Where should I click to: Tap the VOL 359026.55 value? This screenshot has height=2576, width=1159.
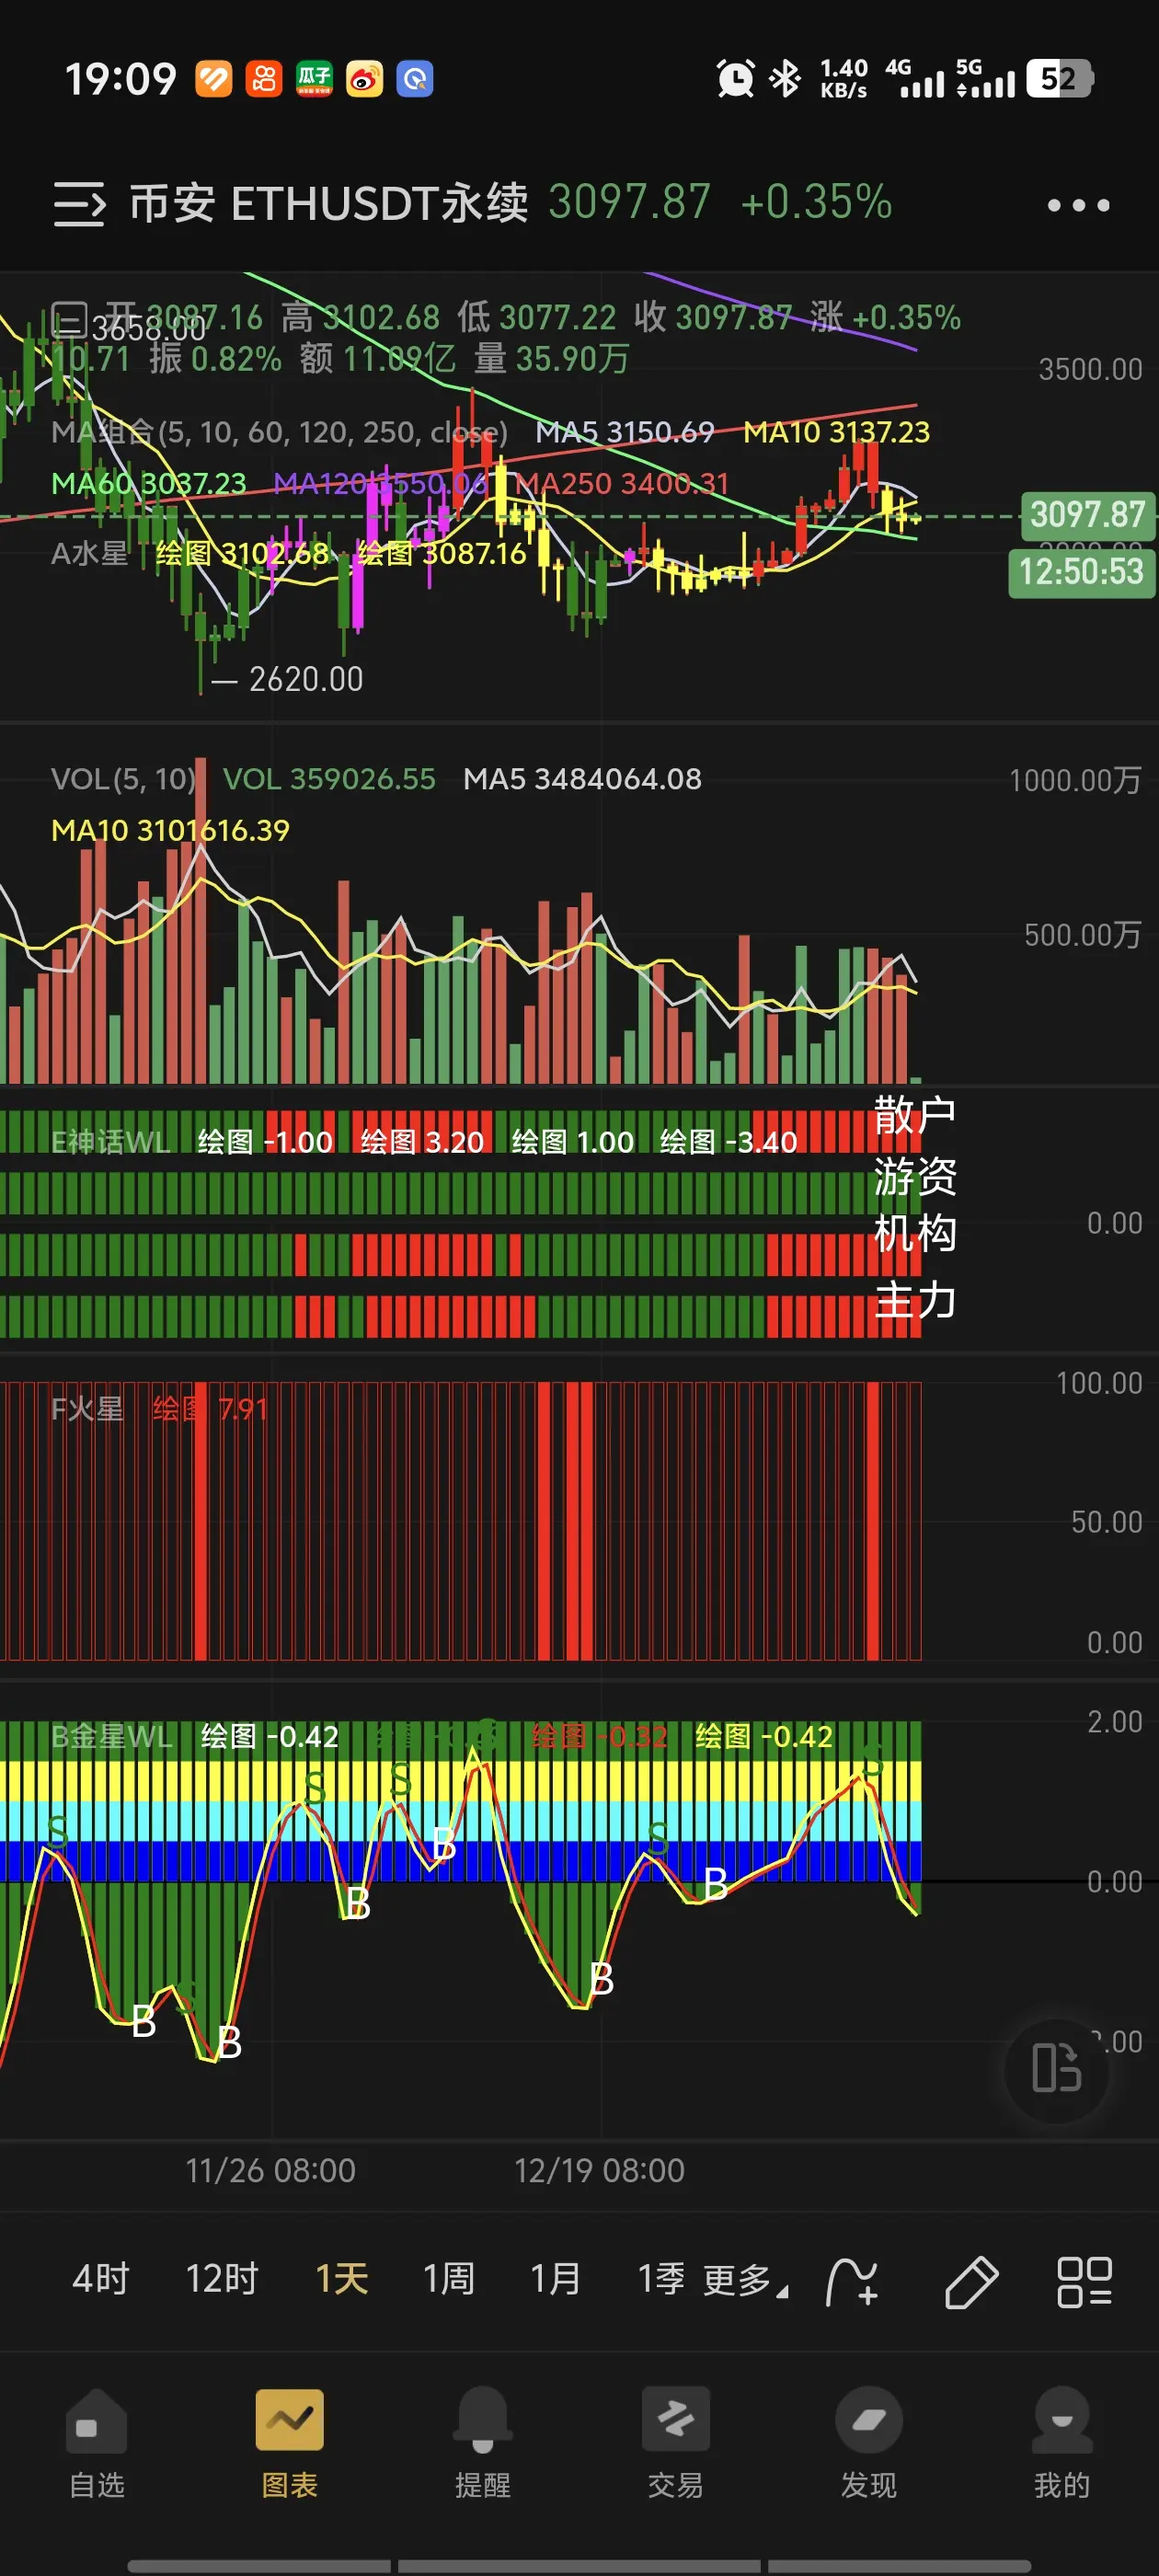[329, 779]
